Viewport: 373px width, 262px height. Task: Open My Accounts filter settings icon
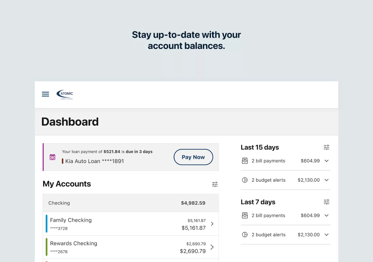(215, 184)
